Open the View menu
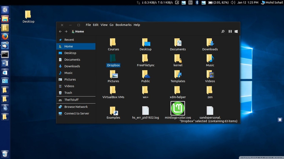This screenshot has width=284, height=159. click(104, 25)
